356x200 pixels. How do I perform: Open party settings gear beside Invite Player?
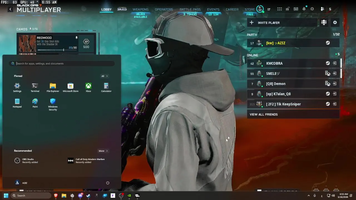pyautogui.click(x=335, y=23)
